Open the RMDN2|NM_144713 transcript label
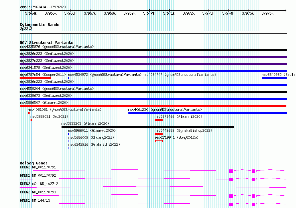This screenshot has width=296, height=208. click(35, 200)
